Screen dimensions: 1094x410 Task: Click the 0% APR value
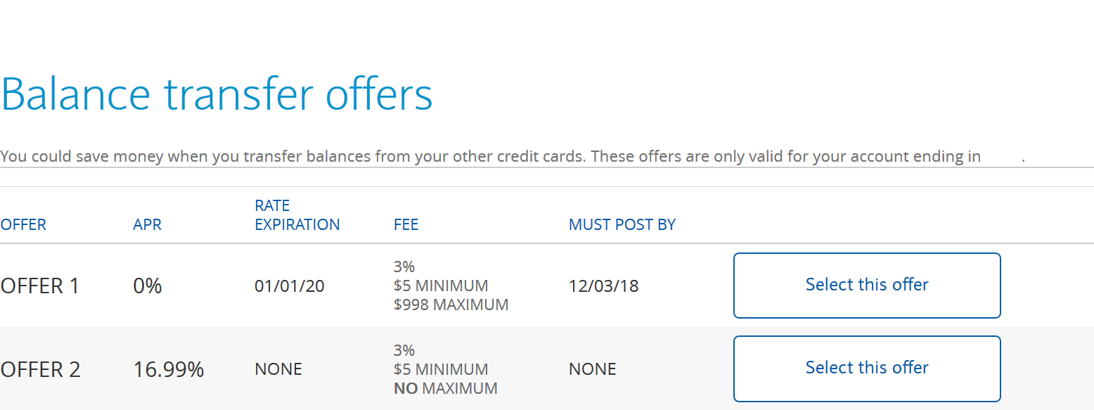click(x=148, y=286)
